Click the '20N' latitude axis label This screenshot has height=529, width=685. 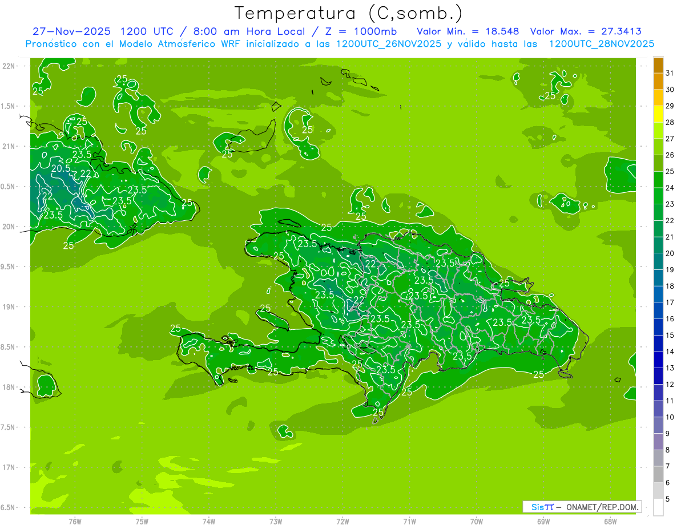click(8, 227)
